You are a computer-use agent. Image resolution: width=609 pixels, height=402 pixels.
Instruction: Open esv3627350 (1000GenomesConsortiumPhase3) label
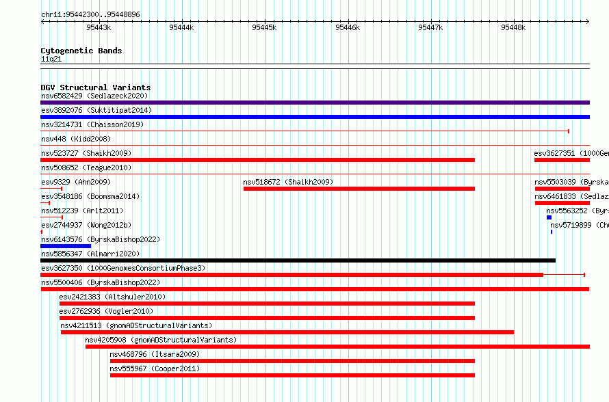point(123,268)
